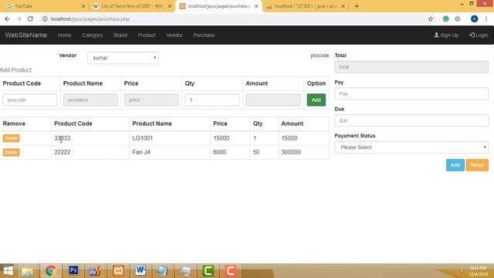
Task: Click the WebSiteName brand link
Action: tap(25, 35)
